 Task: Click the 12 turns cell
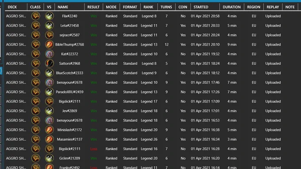coord(166,45)
